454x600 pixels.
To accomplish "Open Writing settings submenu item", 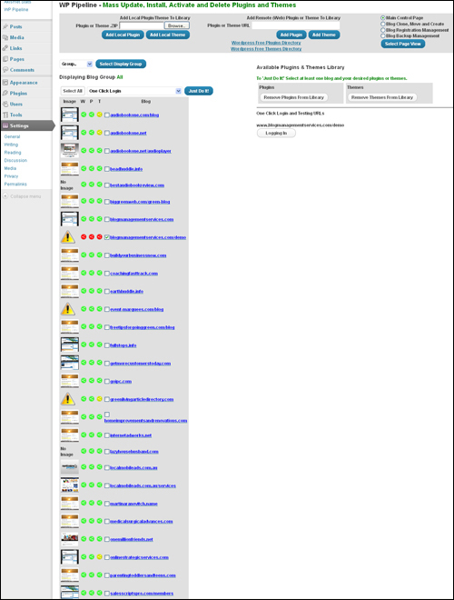I will point(11,145).
